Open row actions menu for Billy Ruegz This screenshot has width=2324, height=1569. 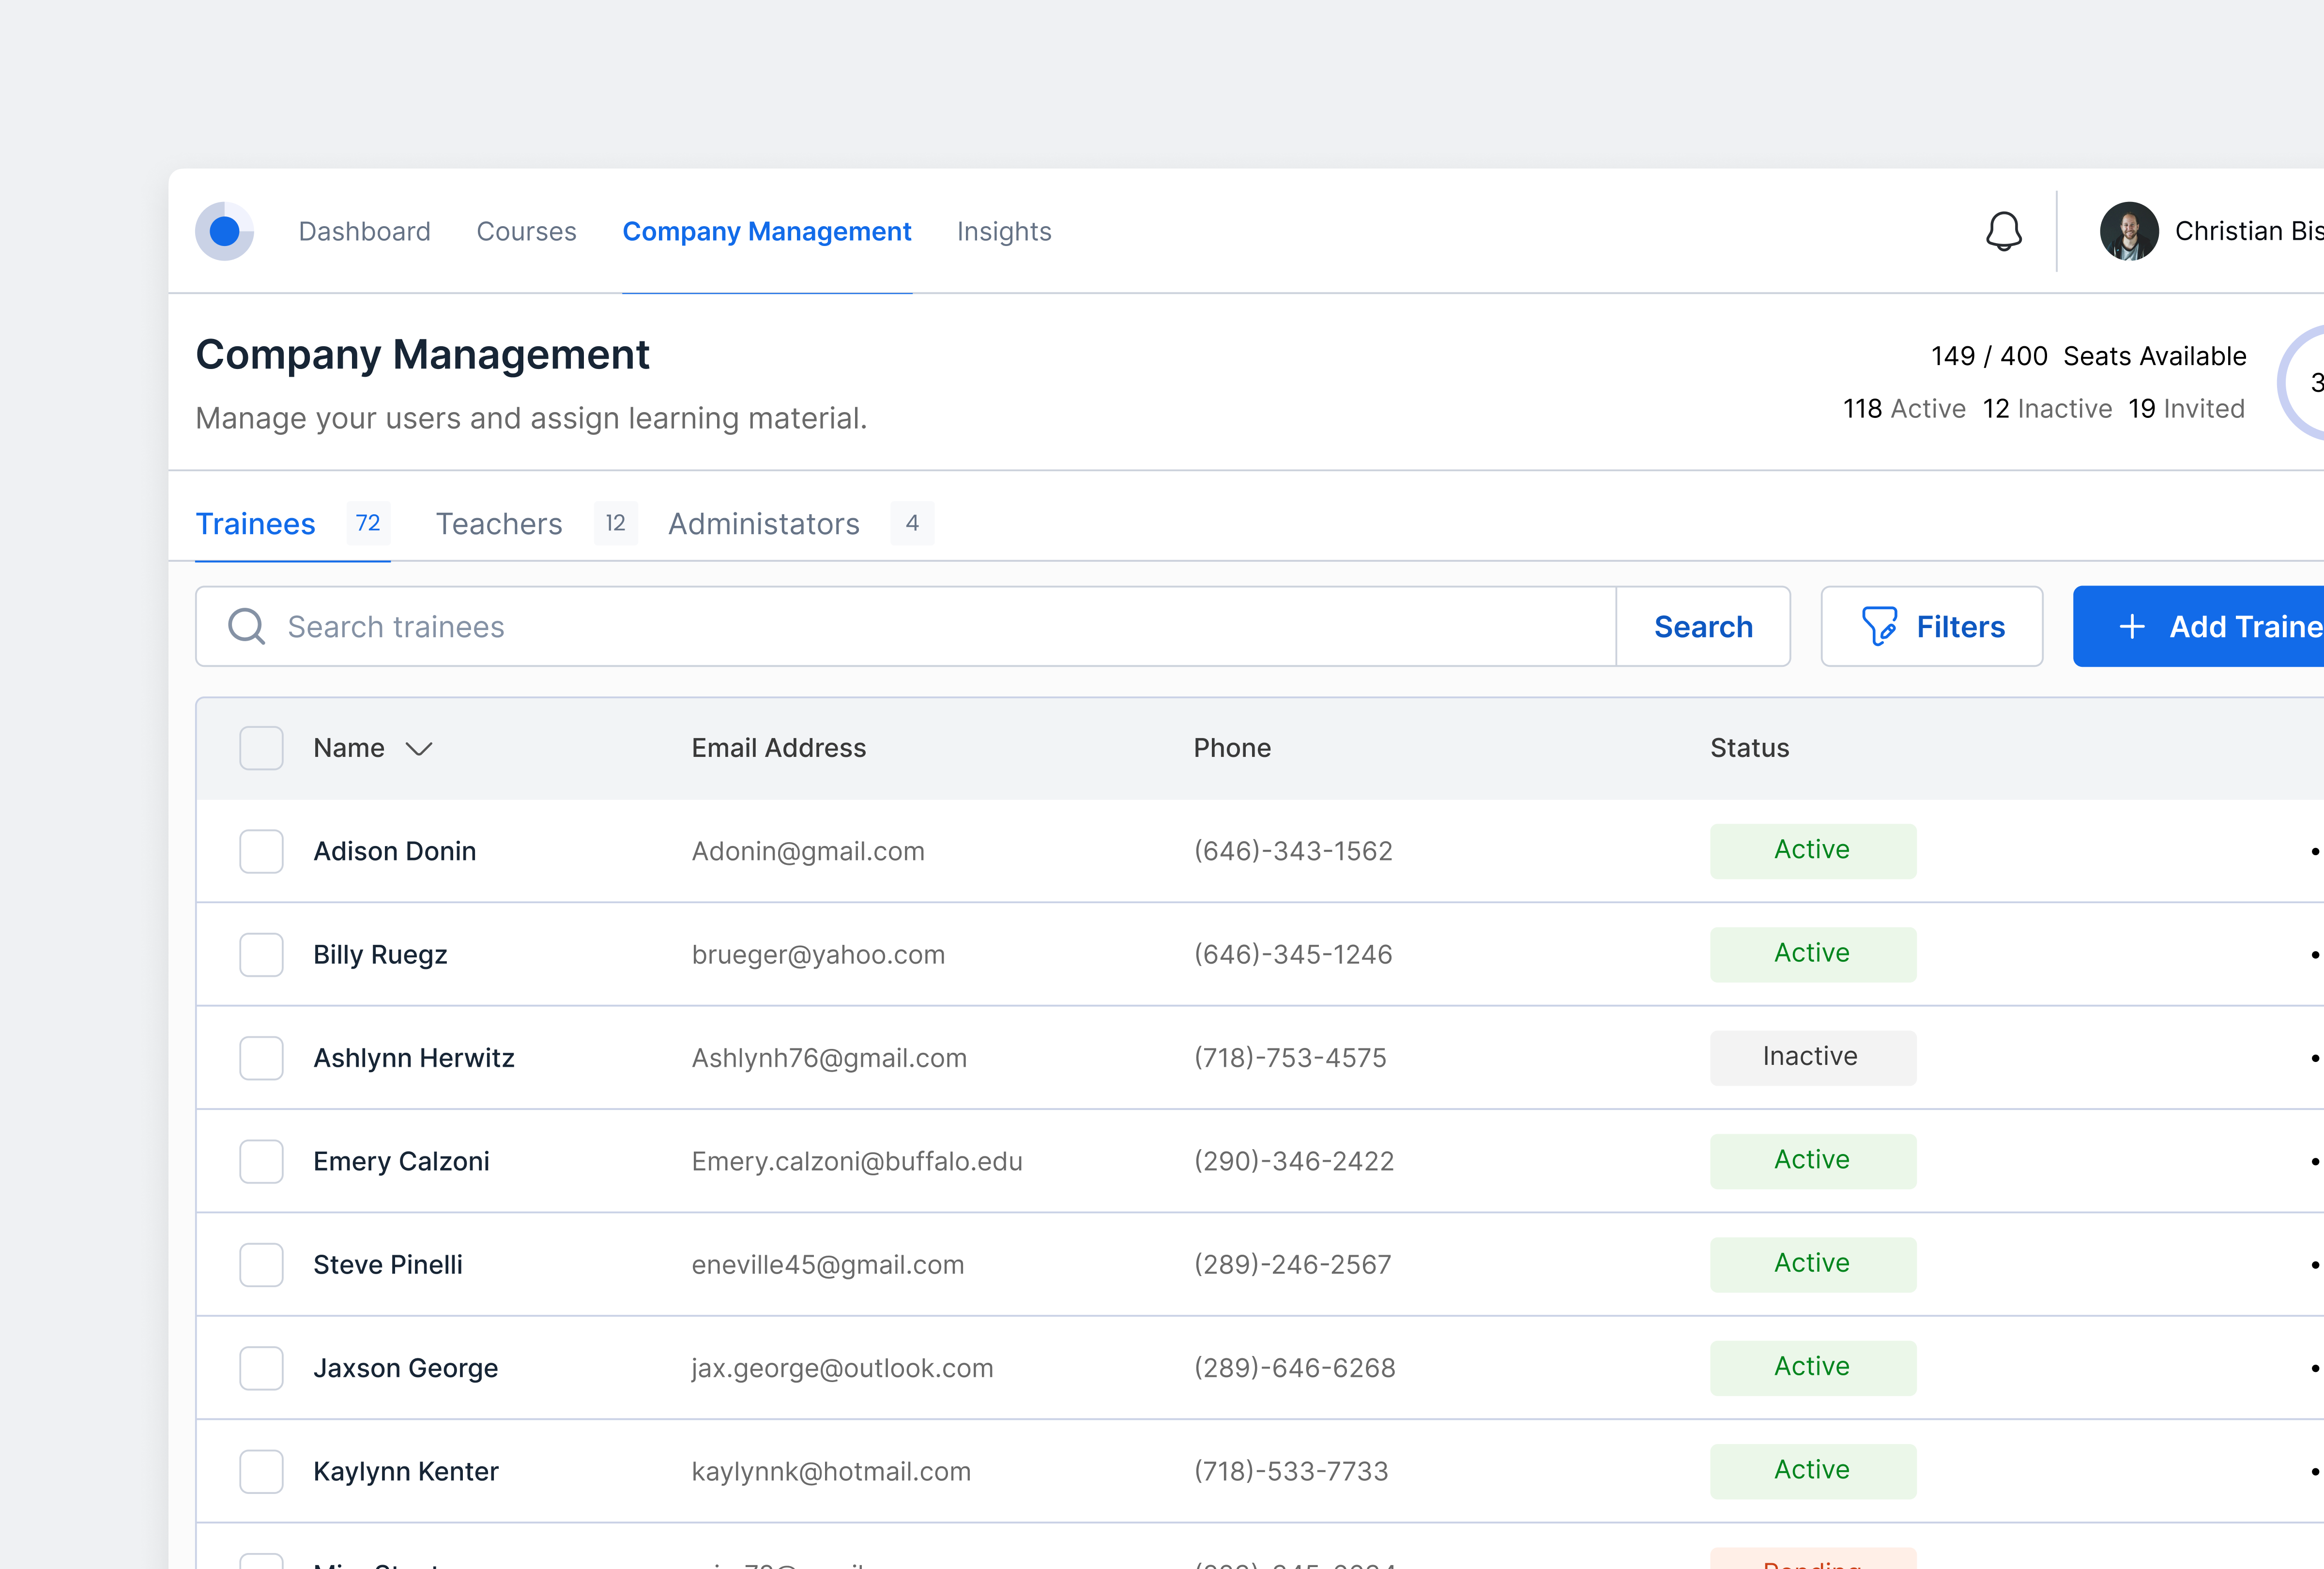[x=2315, y=954]
